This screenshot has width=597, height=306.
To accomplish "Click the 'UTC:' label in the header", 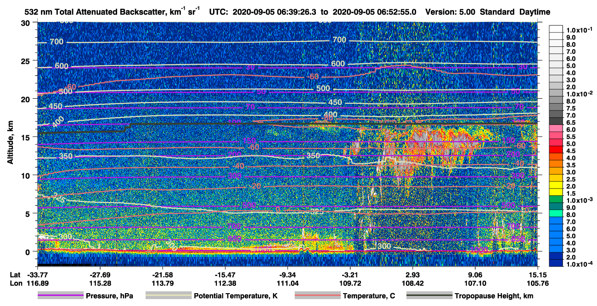I will (219, 12).
